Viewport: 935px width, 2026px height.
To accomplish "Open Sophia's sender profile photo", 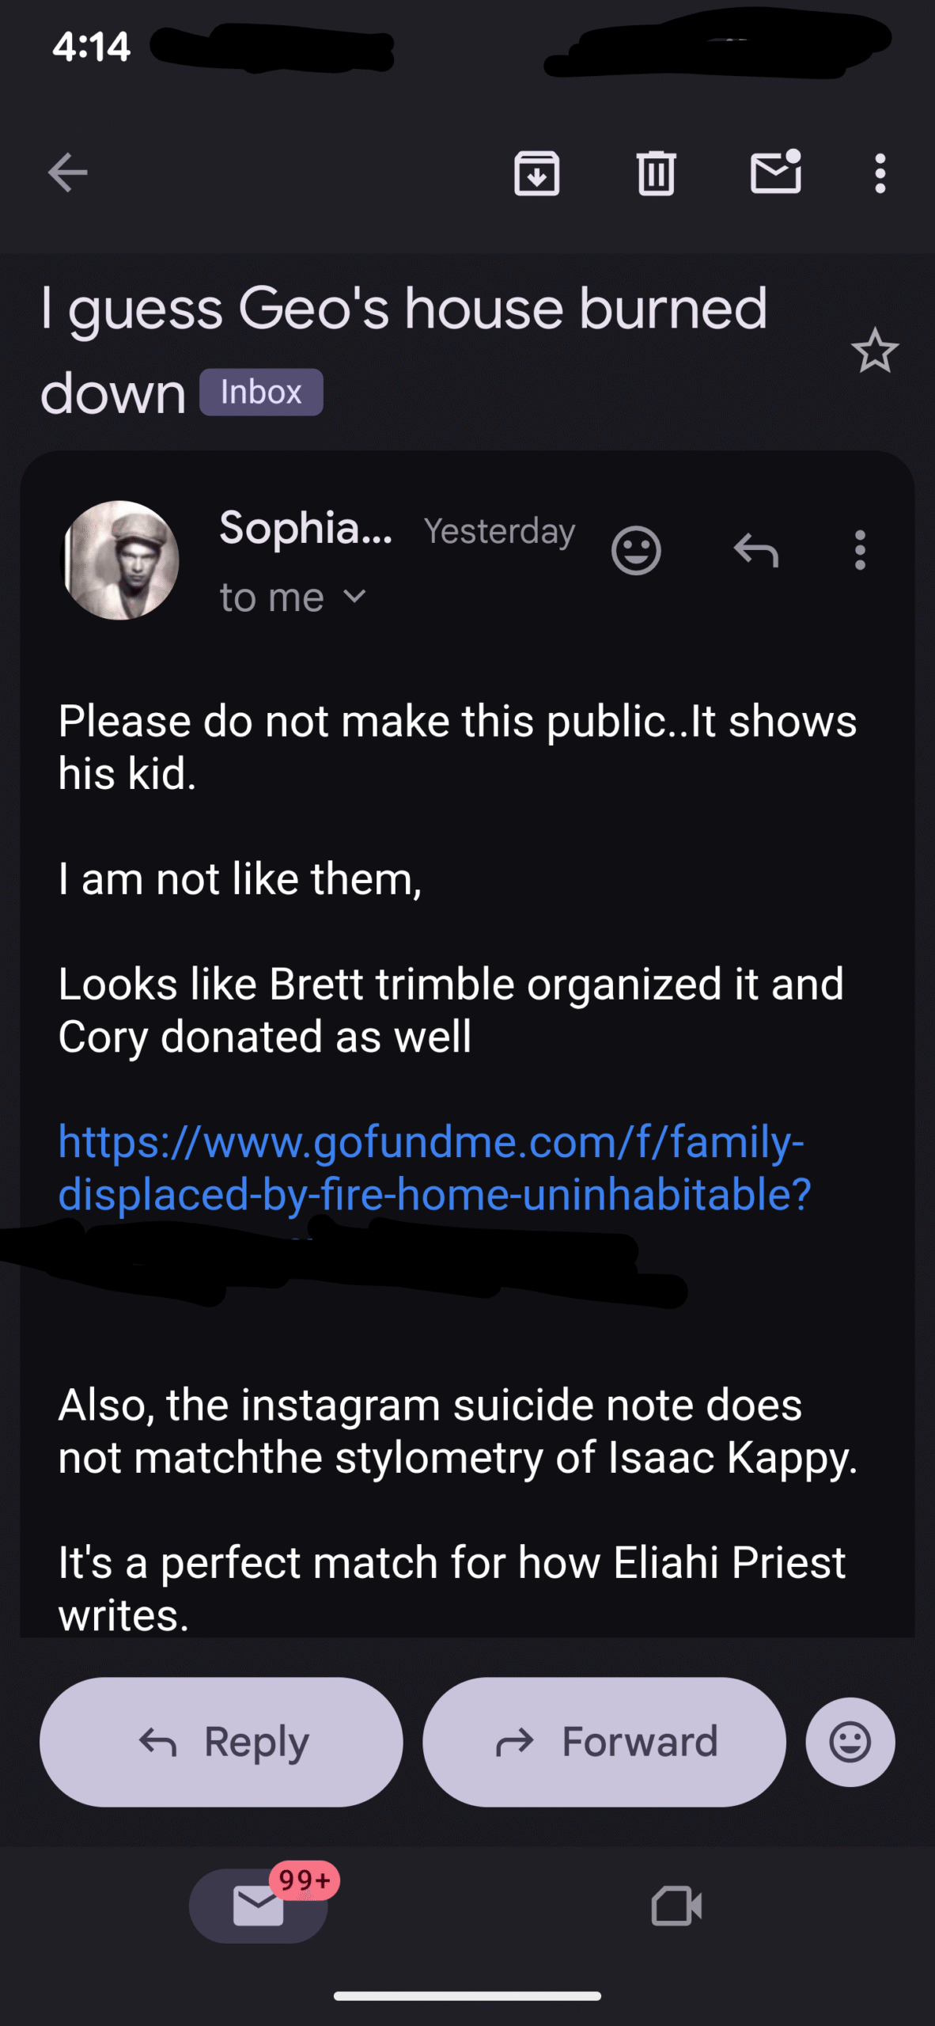I will pyautogui.click(x=120, y=560).
